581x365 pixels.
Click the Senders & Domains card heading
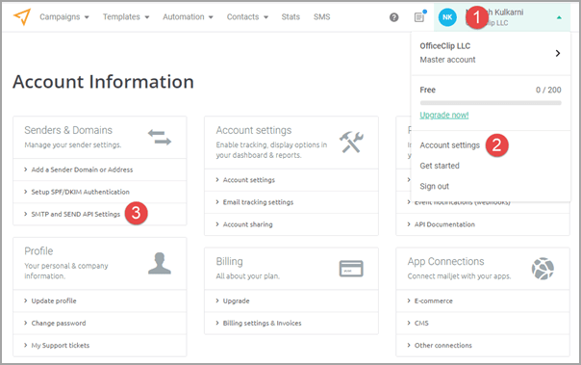pyautogui.click(x=68, y=130)
